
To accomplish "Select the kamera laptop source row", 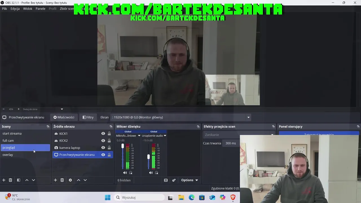I will 83,148.
